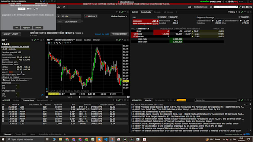
Task: Expand 21:30:24 LCID transaction row
Action: (3, 107)
